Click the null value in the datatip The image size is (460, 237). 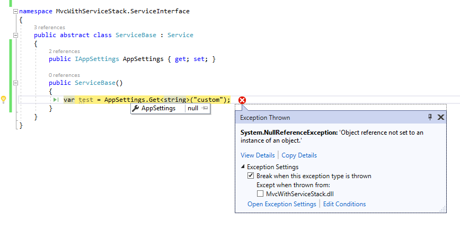pos(193,108)
